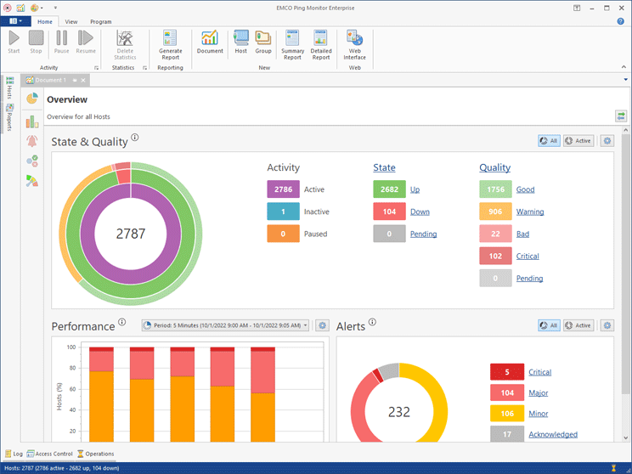
Task: Expand the Activity group dialog launcher
Action: click(96, 68)
